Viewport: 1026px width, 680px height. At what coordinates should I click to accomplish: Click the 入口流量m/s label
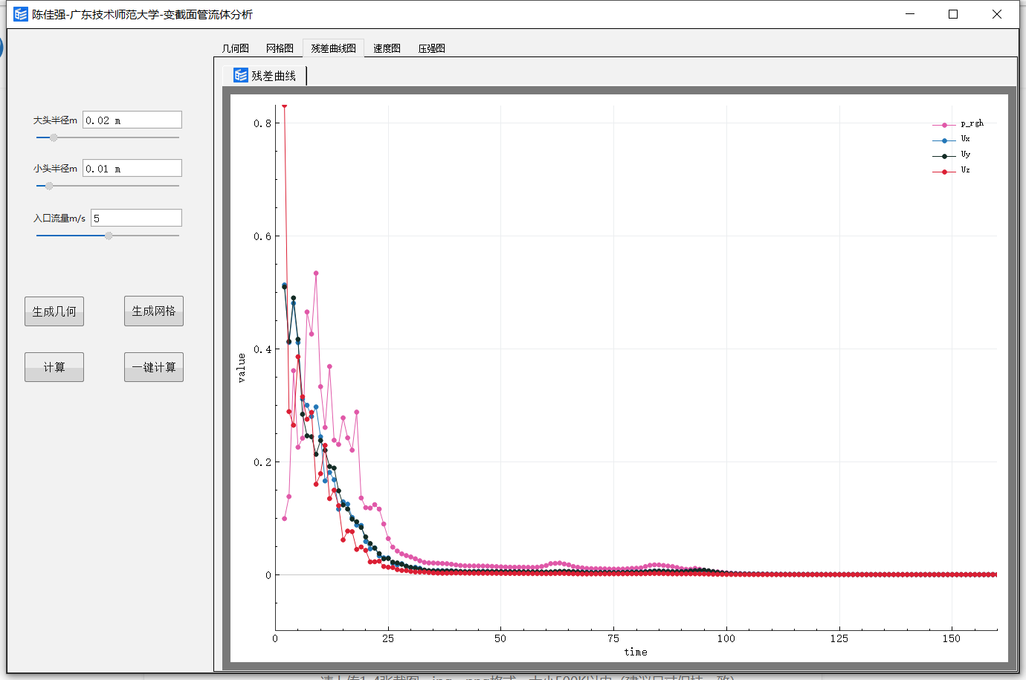[59, 218]
